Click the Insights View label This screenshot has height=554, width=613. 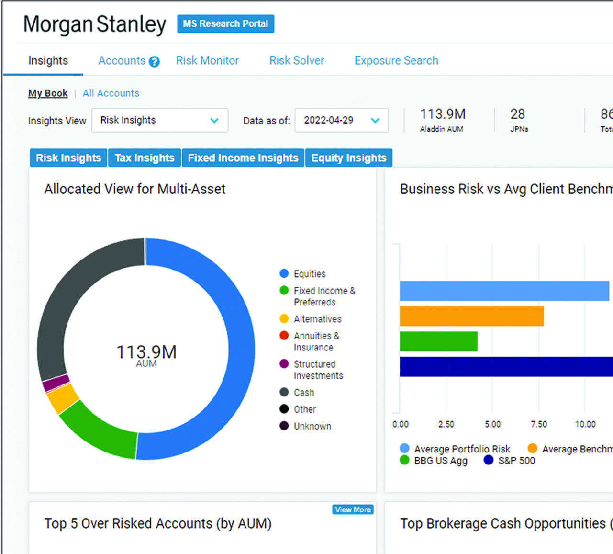[x=57, y=121]
